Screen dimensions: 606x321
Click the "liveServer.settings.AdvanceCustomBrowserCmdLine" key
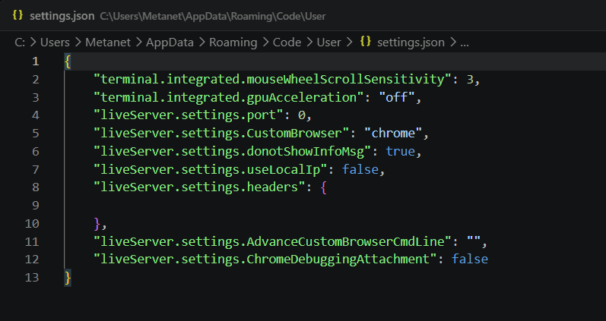[x=273, y=241]
